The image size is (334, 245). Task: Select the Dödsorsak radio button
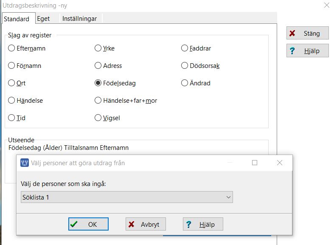[x=185, y=66]
